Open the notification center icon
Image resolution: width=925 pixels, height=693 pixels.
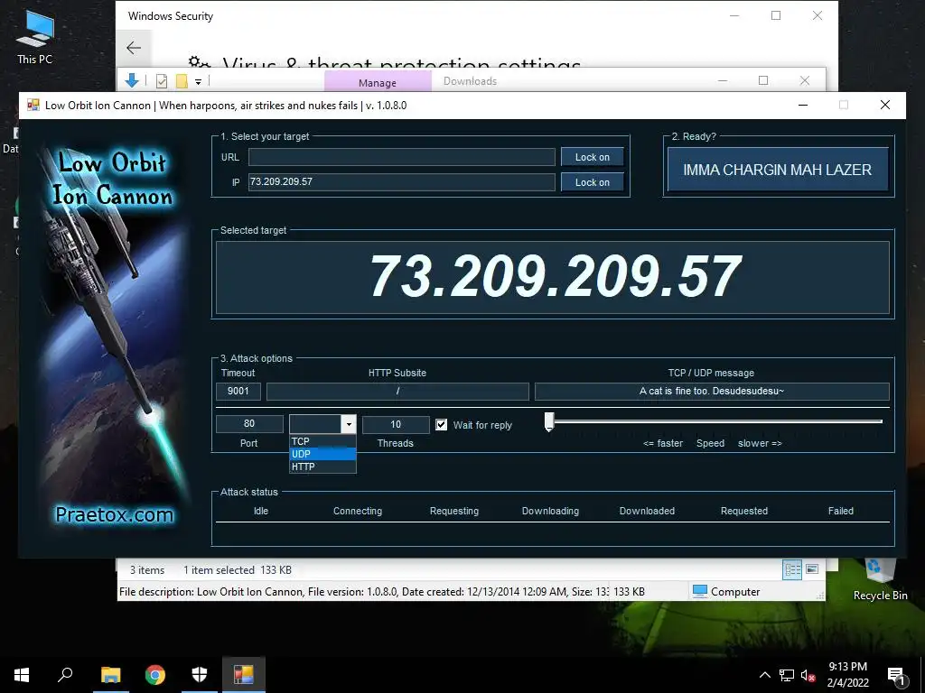[896, 675]
